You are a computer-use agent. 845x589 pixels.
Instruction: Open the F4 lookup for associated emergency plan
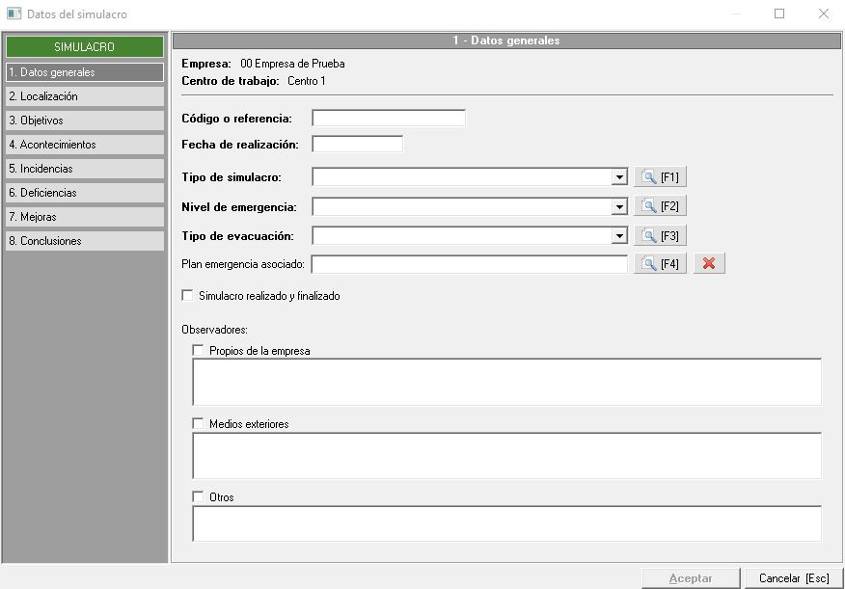660,264
